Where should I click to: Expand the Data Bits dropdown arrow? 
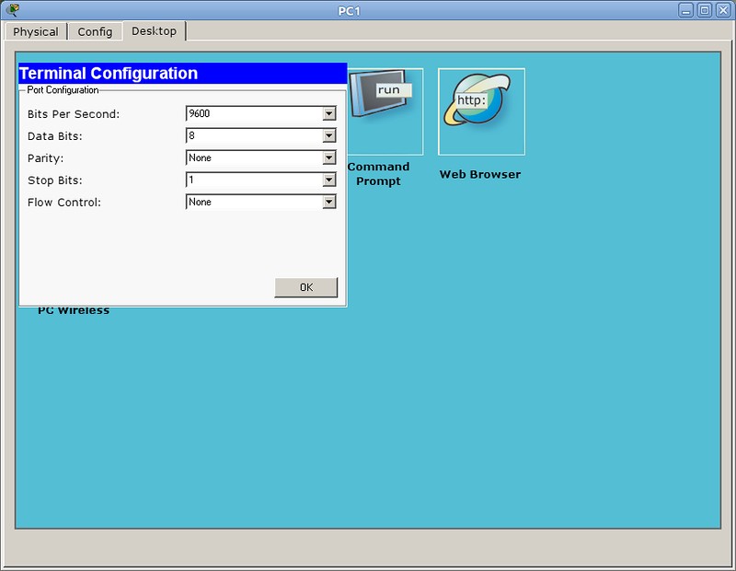click(329, 135)
